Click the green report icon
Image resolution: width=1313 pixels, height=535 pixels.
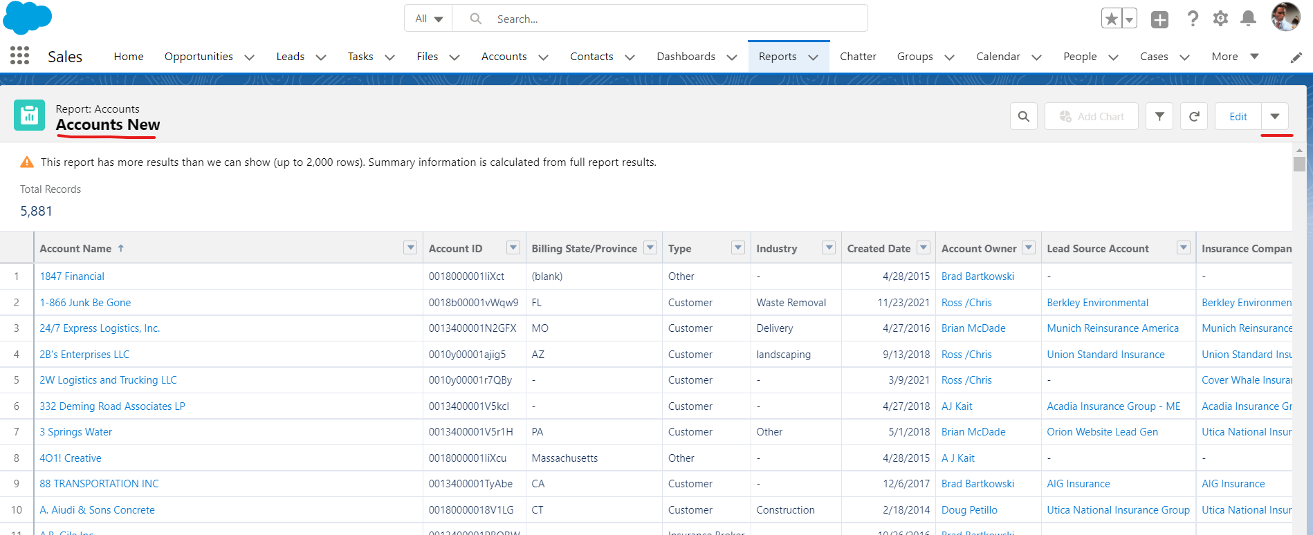click(x=29, y=115)
